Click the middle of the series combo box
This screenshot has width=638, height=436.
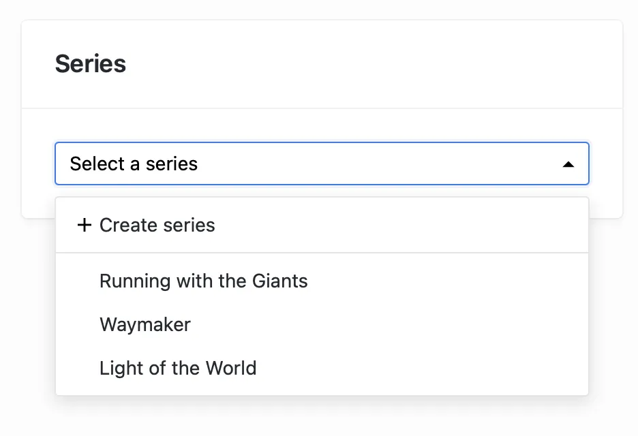click(322, 164)
